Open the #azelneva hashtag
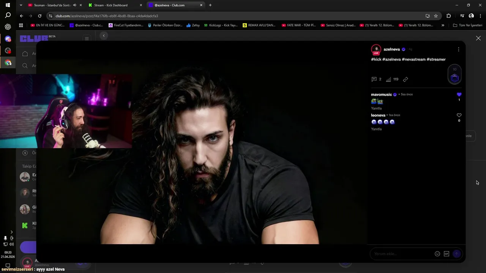This screenshot has height=273, width=486. (x=391, y=60)
